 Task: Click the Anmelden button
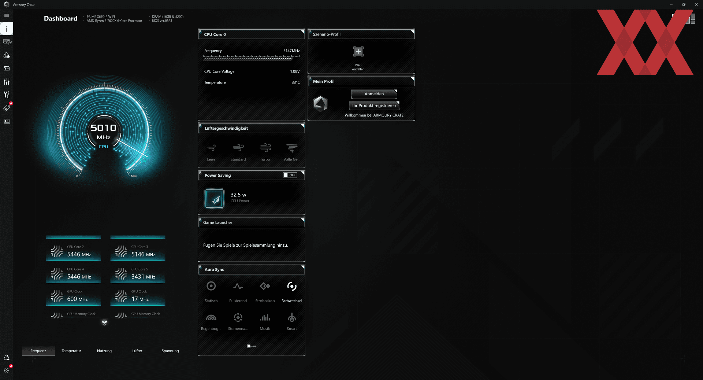374,94
